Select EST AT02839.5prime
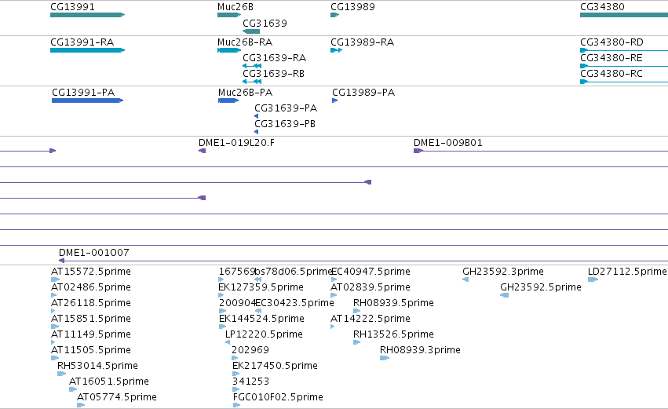Screen dimensions: 668x409 point(371,287)
